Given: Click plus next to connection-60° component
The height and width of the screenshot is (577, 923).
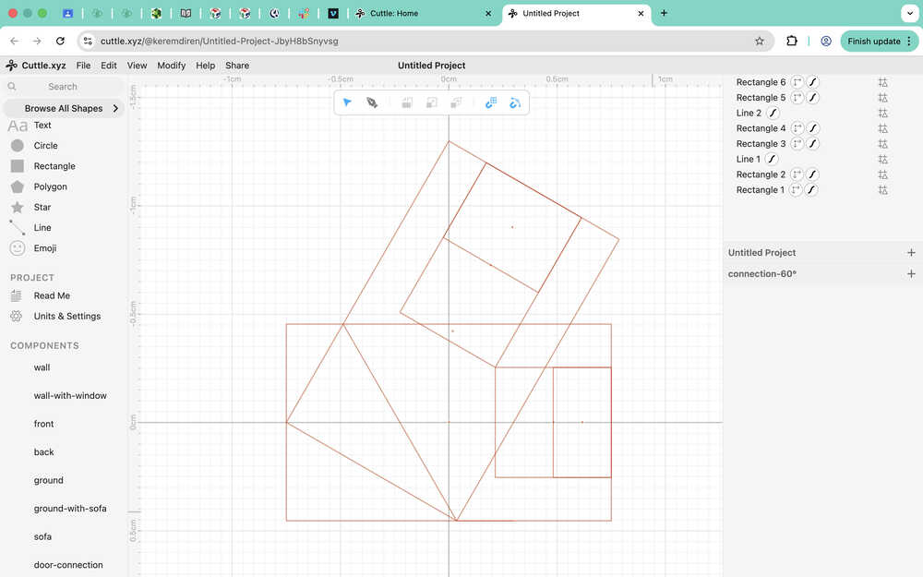Looking at the screenshot, I should 911,274.
